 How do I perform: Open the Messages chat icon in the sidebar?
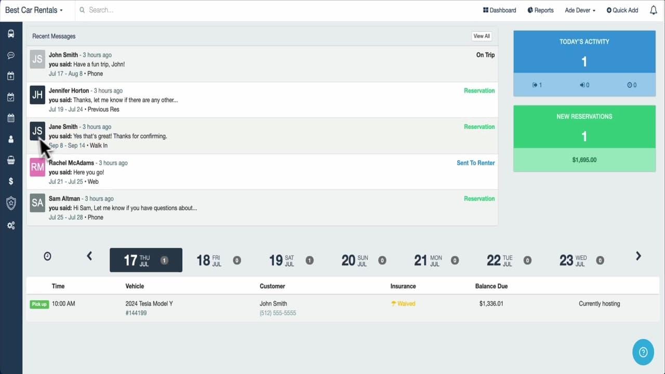click(x=11, y=55)
